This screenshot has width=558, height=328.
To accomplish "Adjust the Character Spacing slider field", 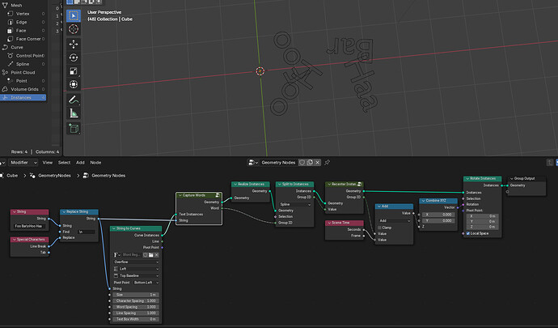I will click(x=136, y=301).
